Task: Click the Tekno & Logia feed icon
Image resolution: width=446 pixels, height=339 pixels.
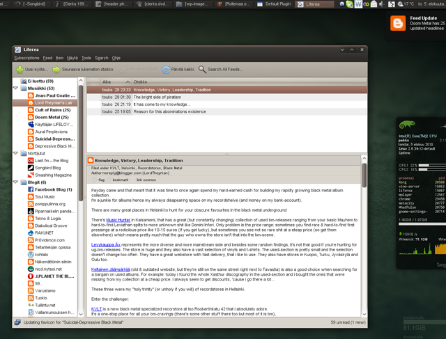Action: (x=31, y=219)
